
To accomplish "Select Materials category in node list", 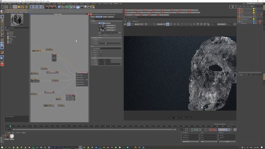I will click(x=12, y=32).
